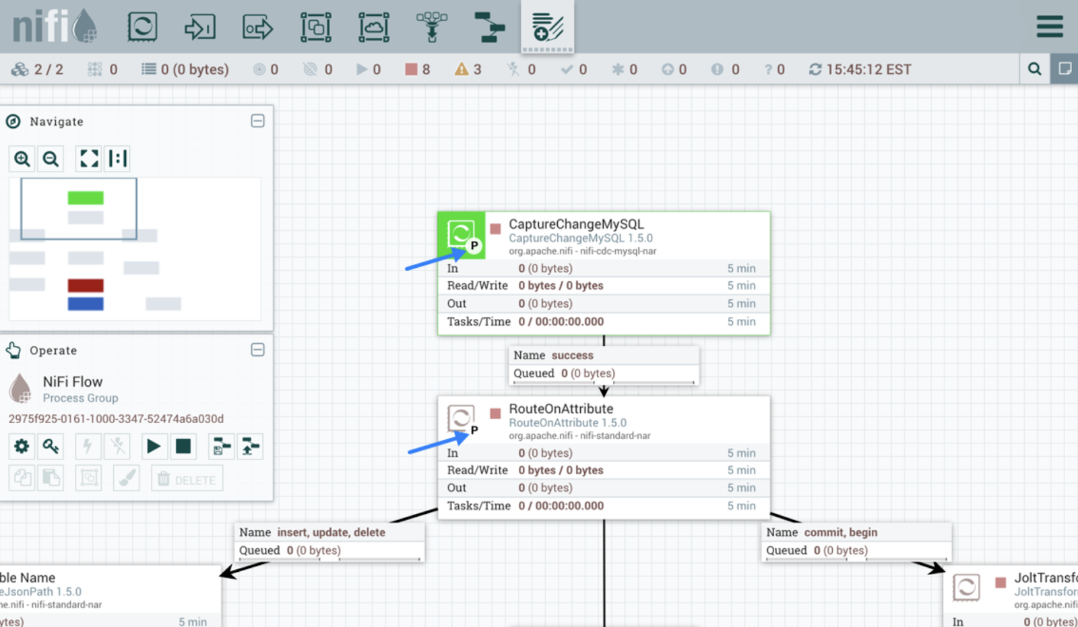Click the NiFi logo
The height and width of the screenshot is (627, 1078).
coord(55,27)
